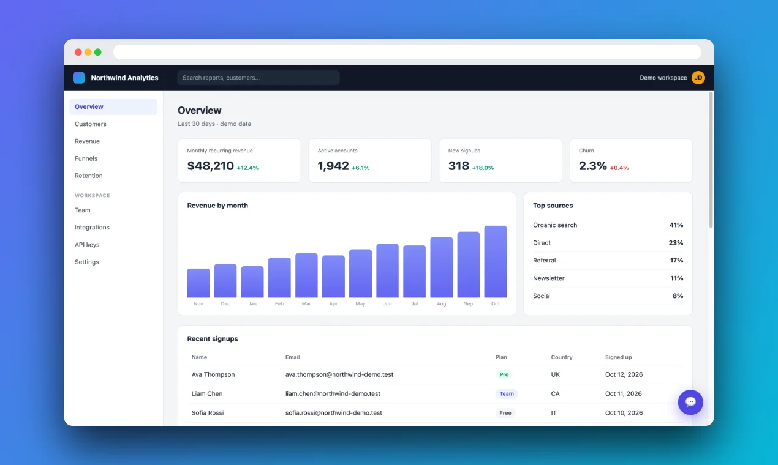778x465 pixels.
Task: Click the Dec revenue bar
Action: point(225,281)
